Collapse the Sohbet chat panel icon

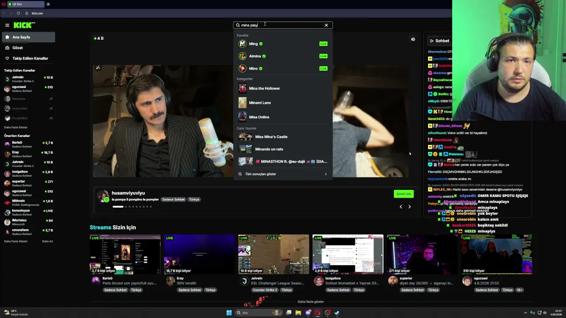[x=432, y=41]
